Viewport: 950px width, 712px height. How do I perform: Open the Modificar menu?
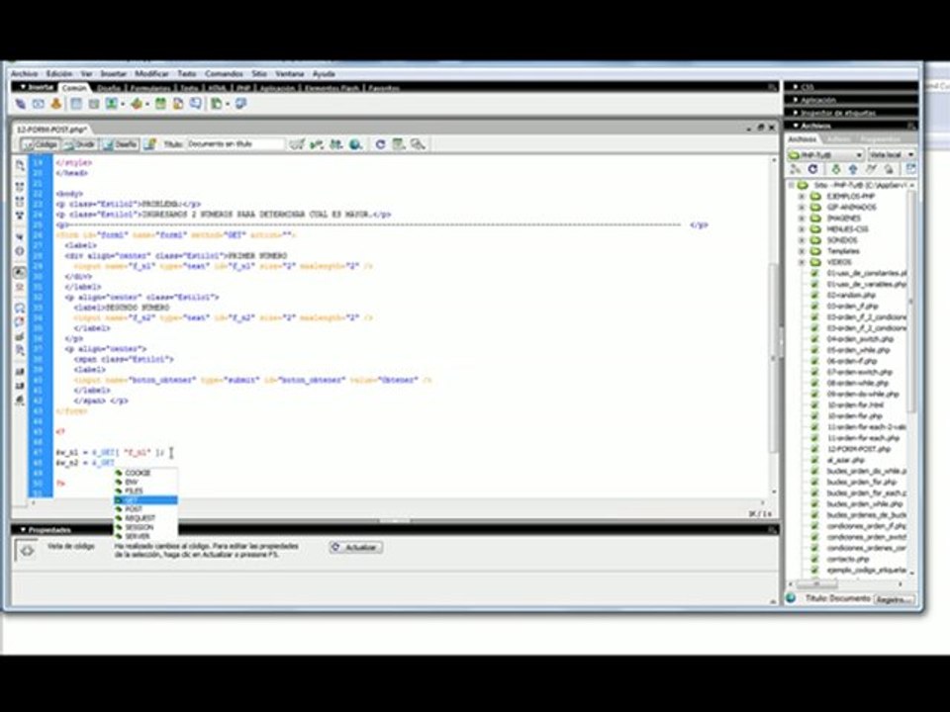[x=151, y=74]
